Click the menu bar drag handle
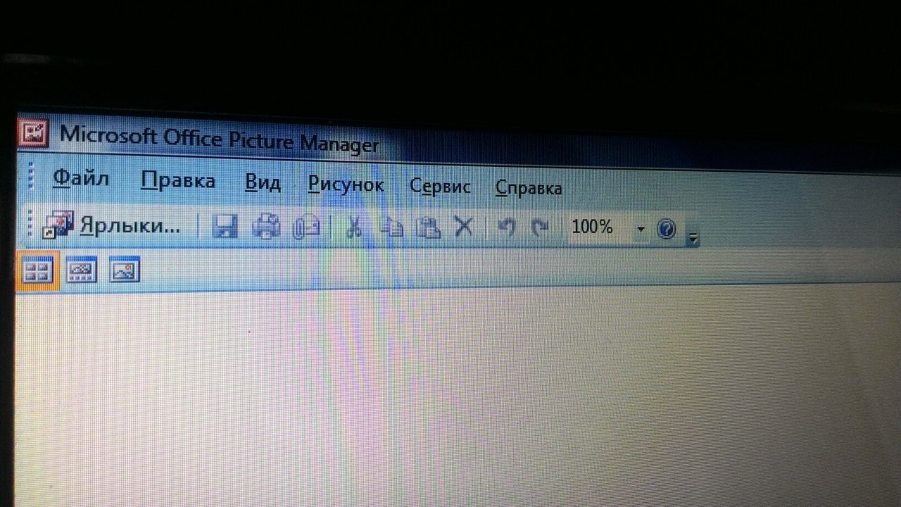This screenshot has width=901, height=507. (x=31, y=176)
